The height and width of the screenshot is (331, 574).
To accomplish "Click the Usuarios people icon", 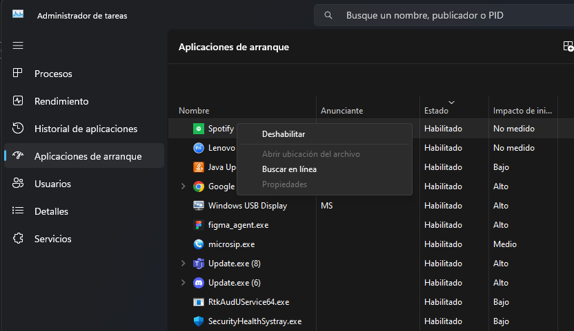I will pos(17,183).
